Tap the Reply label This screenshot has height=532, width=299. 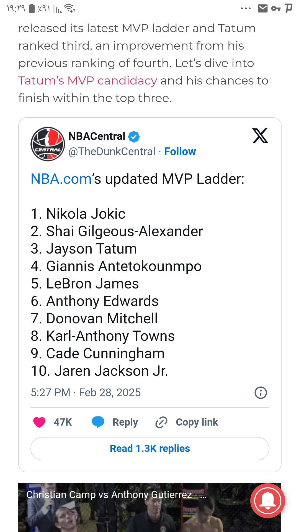pyautogui.click(x=125, y=422)
